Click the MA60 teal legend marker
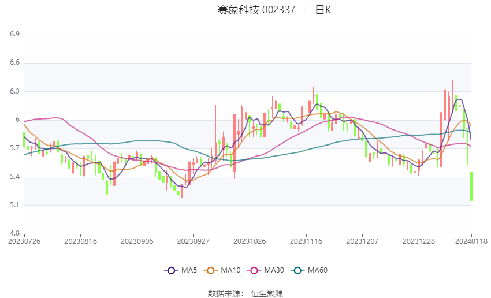Viewport: 491px width, 298px height. tap(298, 270)
